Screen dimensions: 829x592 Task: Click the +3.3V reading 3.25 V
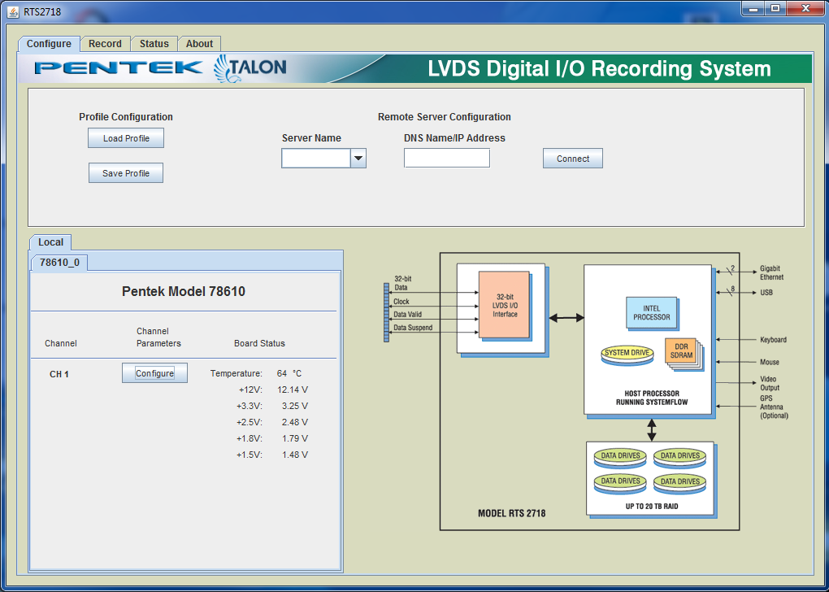click(x=294, y=407)
